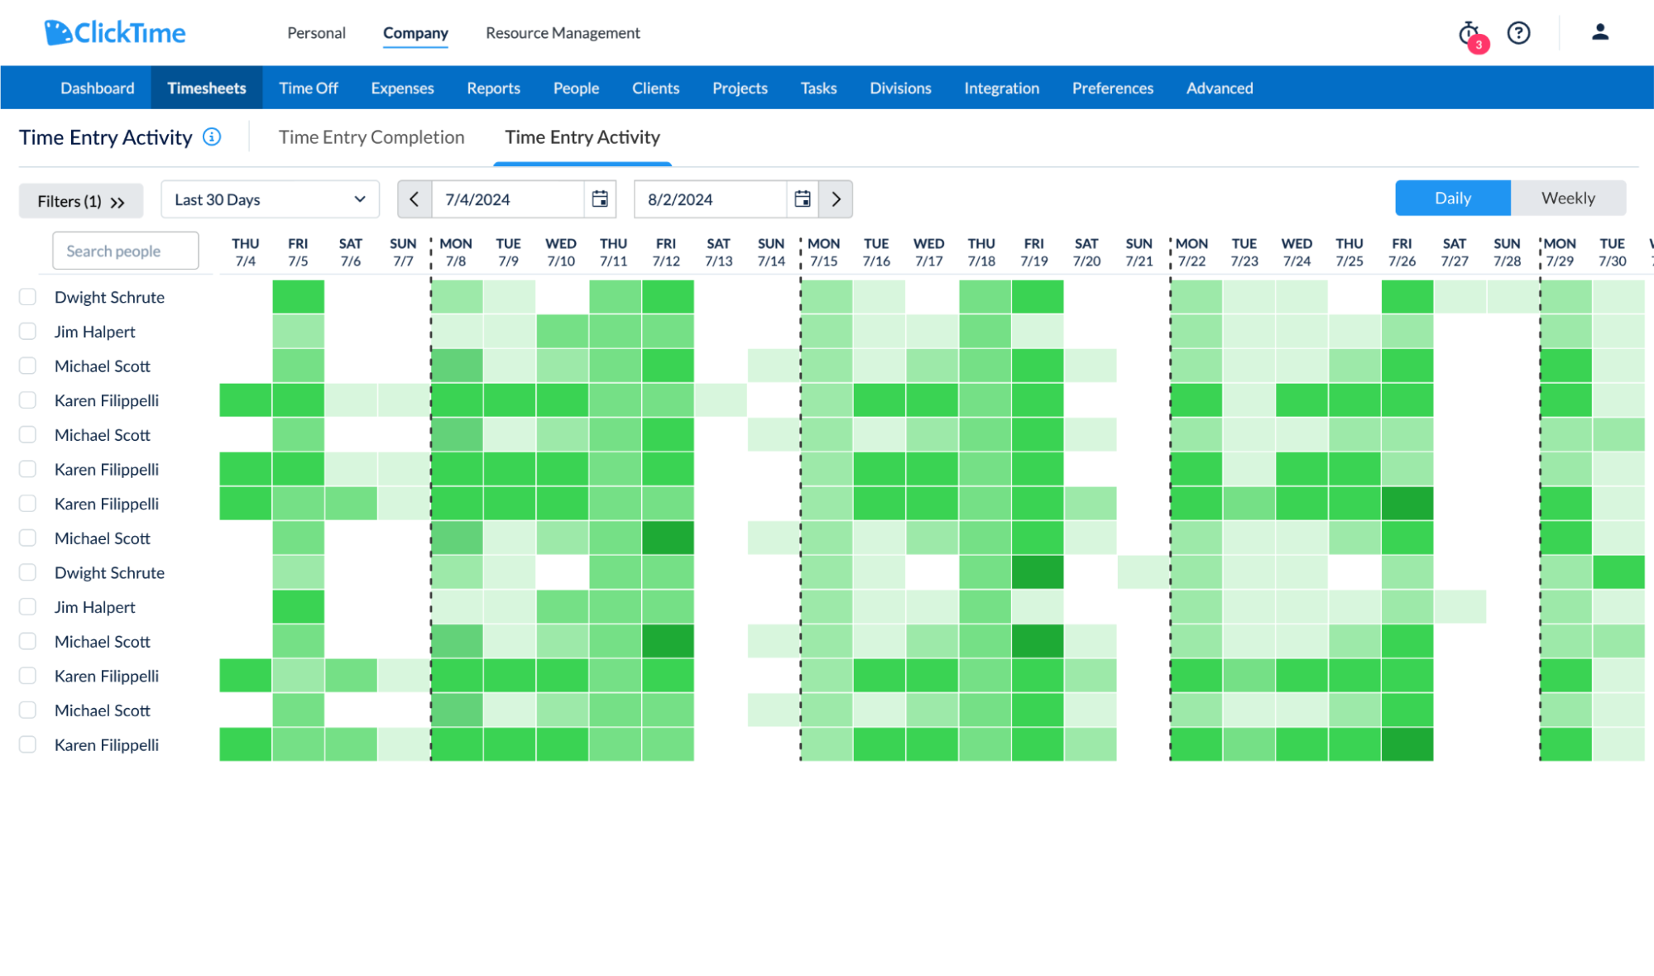Tick the topmost Karen Filippelli checkbox
Screen dimensions: 1654x976
(x=28, y=400)
